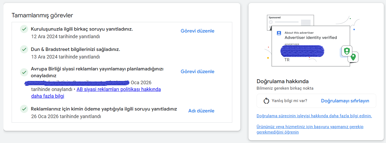Image resolution: width=386 pixels, height=143 pixels.
Task: Click the Advertiser identity verified illustration card
Action: coord(310,46)
